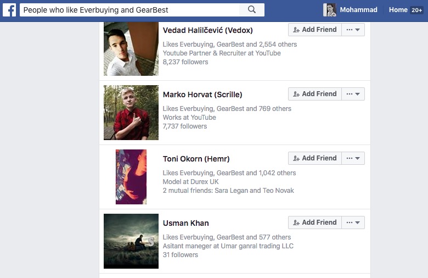This screenshot has width=428, height=278.
Task: Open Home in the top bar
Action: [398, 10]
